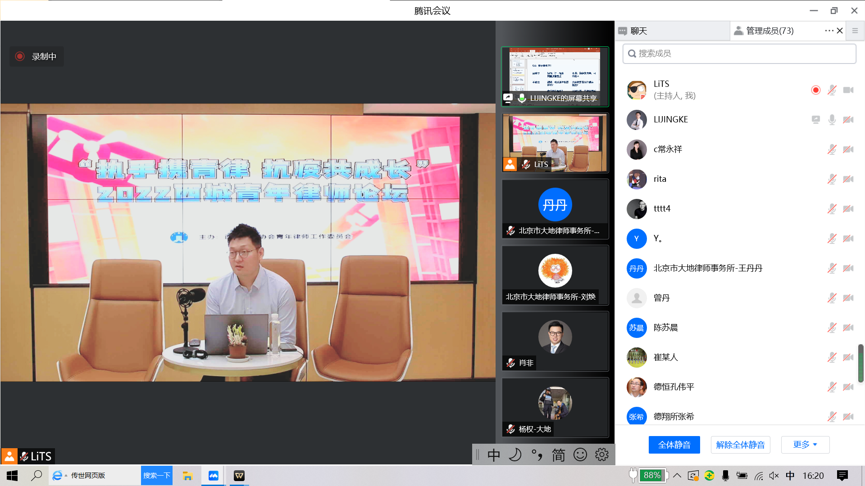The width and height of the screenshot is (865, 486).
Task: Toggle LiTS microphone mute in member list
Action: [x=832, y=90]
